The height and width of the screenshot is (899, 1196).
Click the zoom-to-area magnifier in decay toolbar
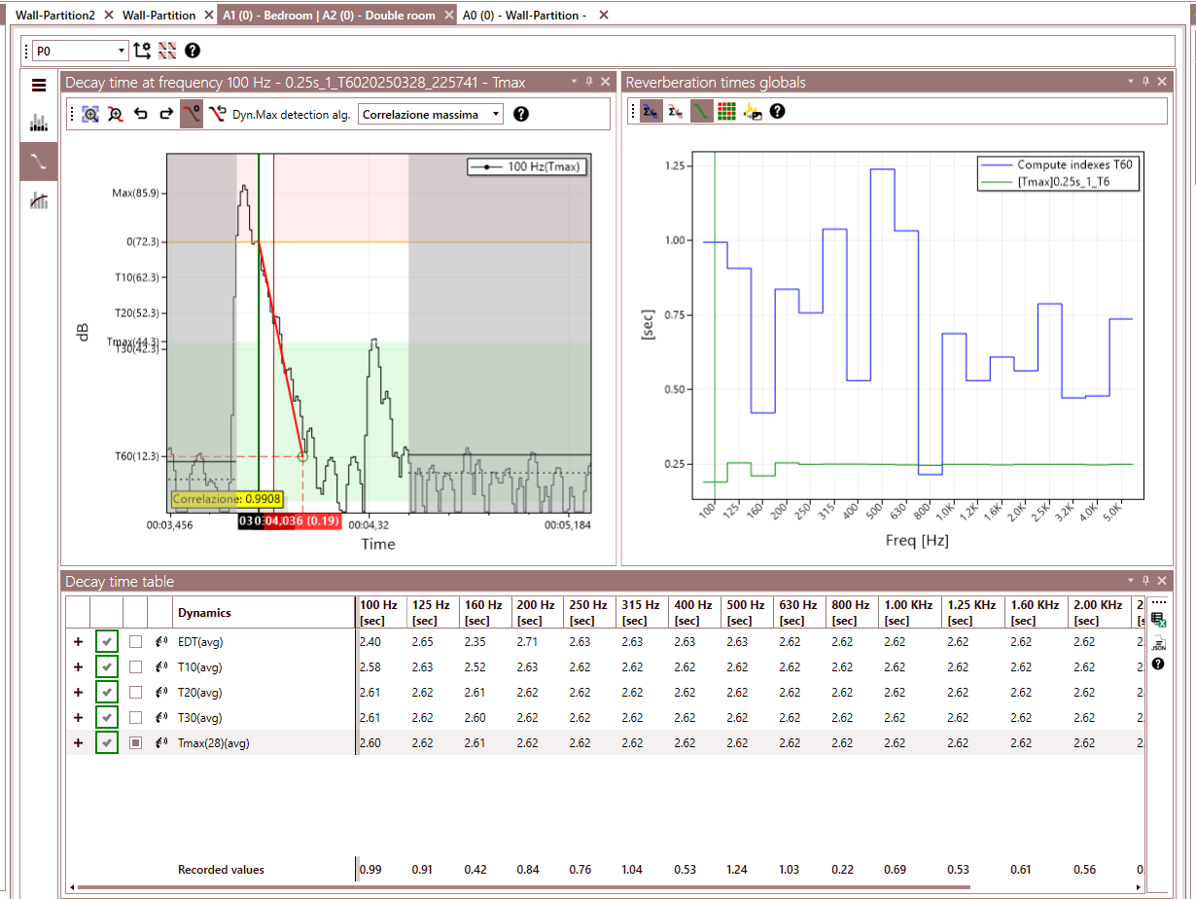point(90,114)
